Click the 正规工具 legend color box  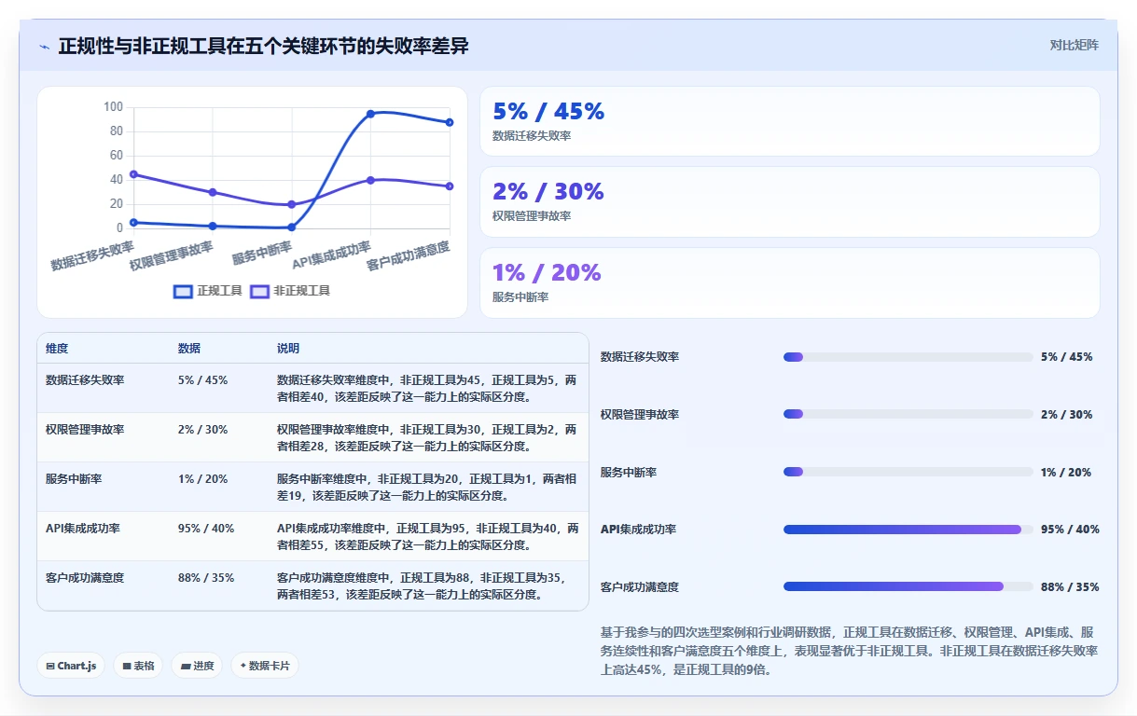183,292
